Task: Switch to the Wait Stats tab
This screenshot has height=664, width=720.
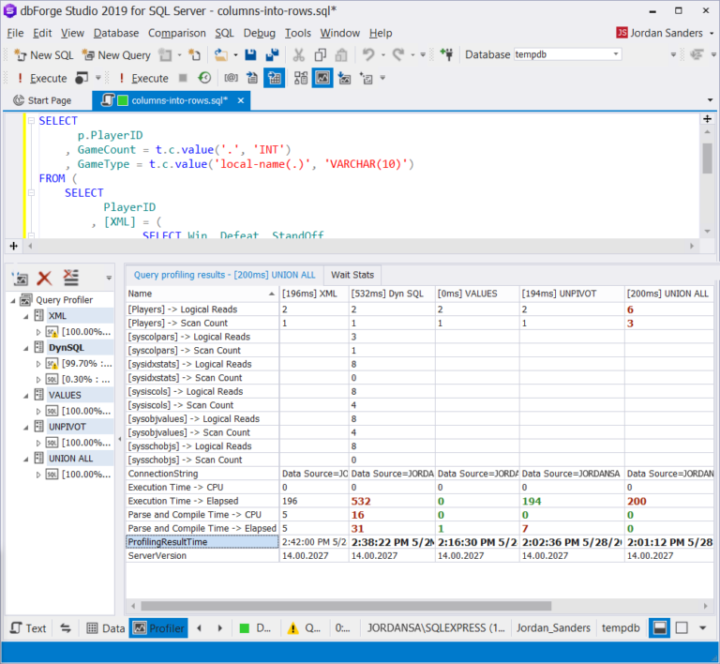Action: coord(352,275)
